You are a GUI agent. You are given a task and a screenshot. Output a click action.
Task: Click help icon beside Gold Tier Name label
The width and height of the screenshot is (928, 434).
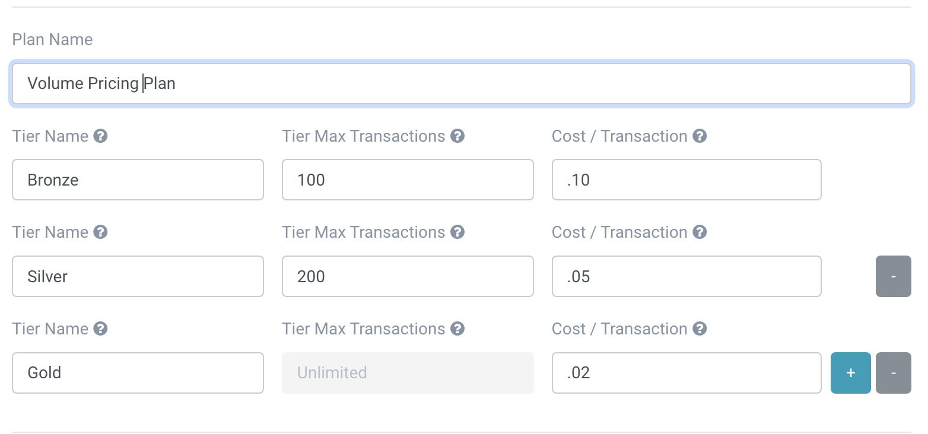[x=101, y=329]
